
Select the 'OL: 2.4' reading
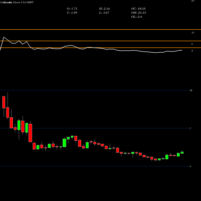click(136, 17)
